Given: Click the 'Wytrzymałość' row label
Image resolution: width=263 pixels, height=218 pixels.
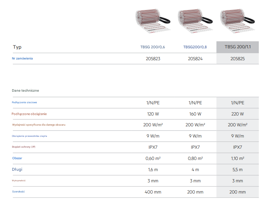Looking at the screenshot, I should click(19, 181).
